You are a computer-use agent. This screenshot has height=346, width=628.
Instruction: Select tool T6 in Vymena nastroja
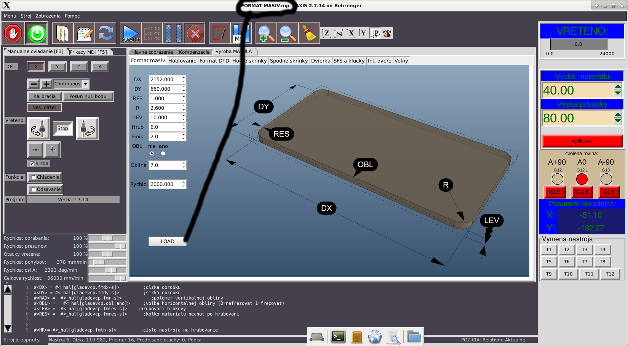pyautogui.click(x=567, y=261)
